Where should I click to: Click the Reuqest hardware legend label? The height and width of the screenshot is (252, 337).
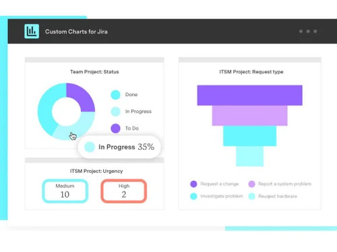(x=278, y=196)
